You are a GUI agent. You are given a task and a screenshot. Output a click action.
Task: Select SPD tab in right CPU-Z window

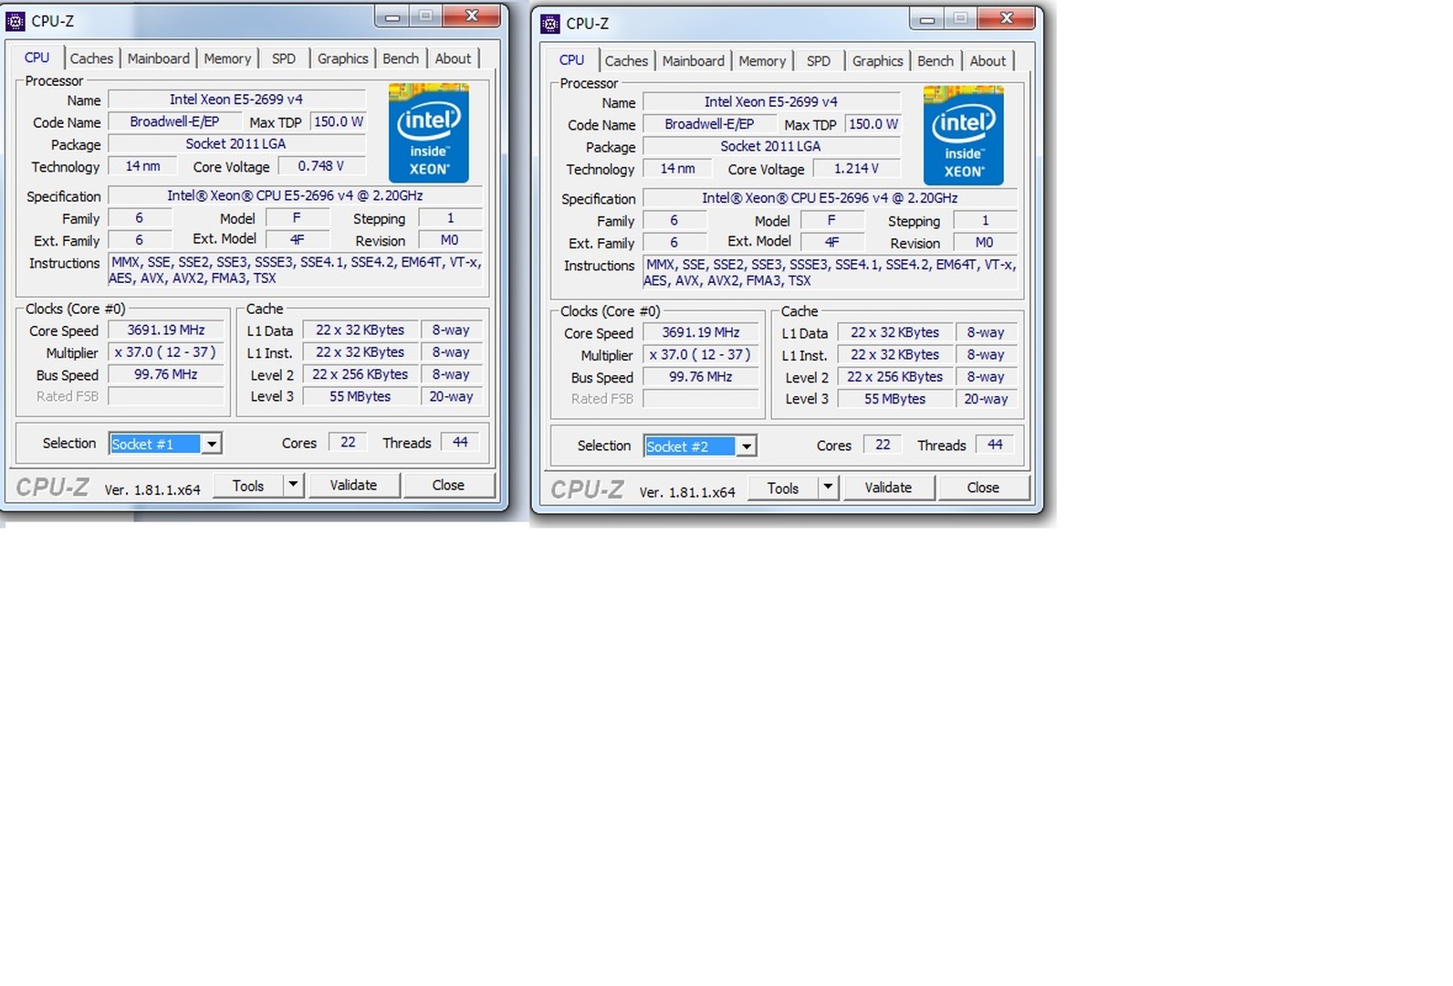(x=819, y=61)
